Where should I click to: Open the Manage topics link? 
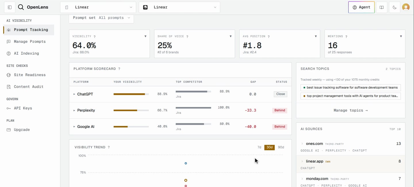point(350,110)
